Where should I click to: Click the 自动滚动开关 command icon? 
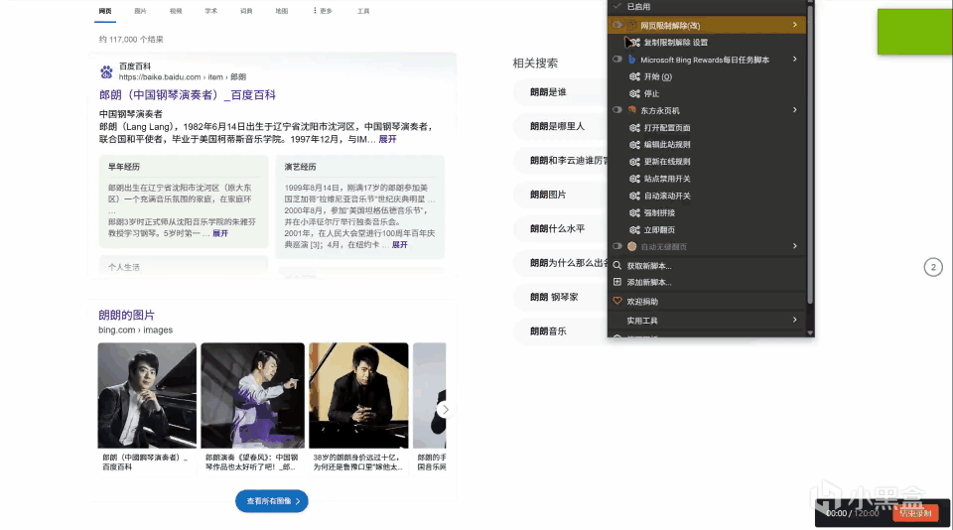(634, 196)
